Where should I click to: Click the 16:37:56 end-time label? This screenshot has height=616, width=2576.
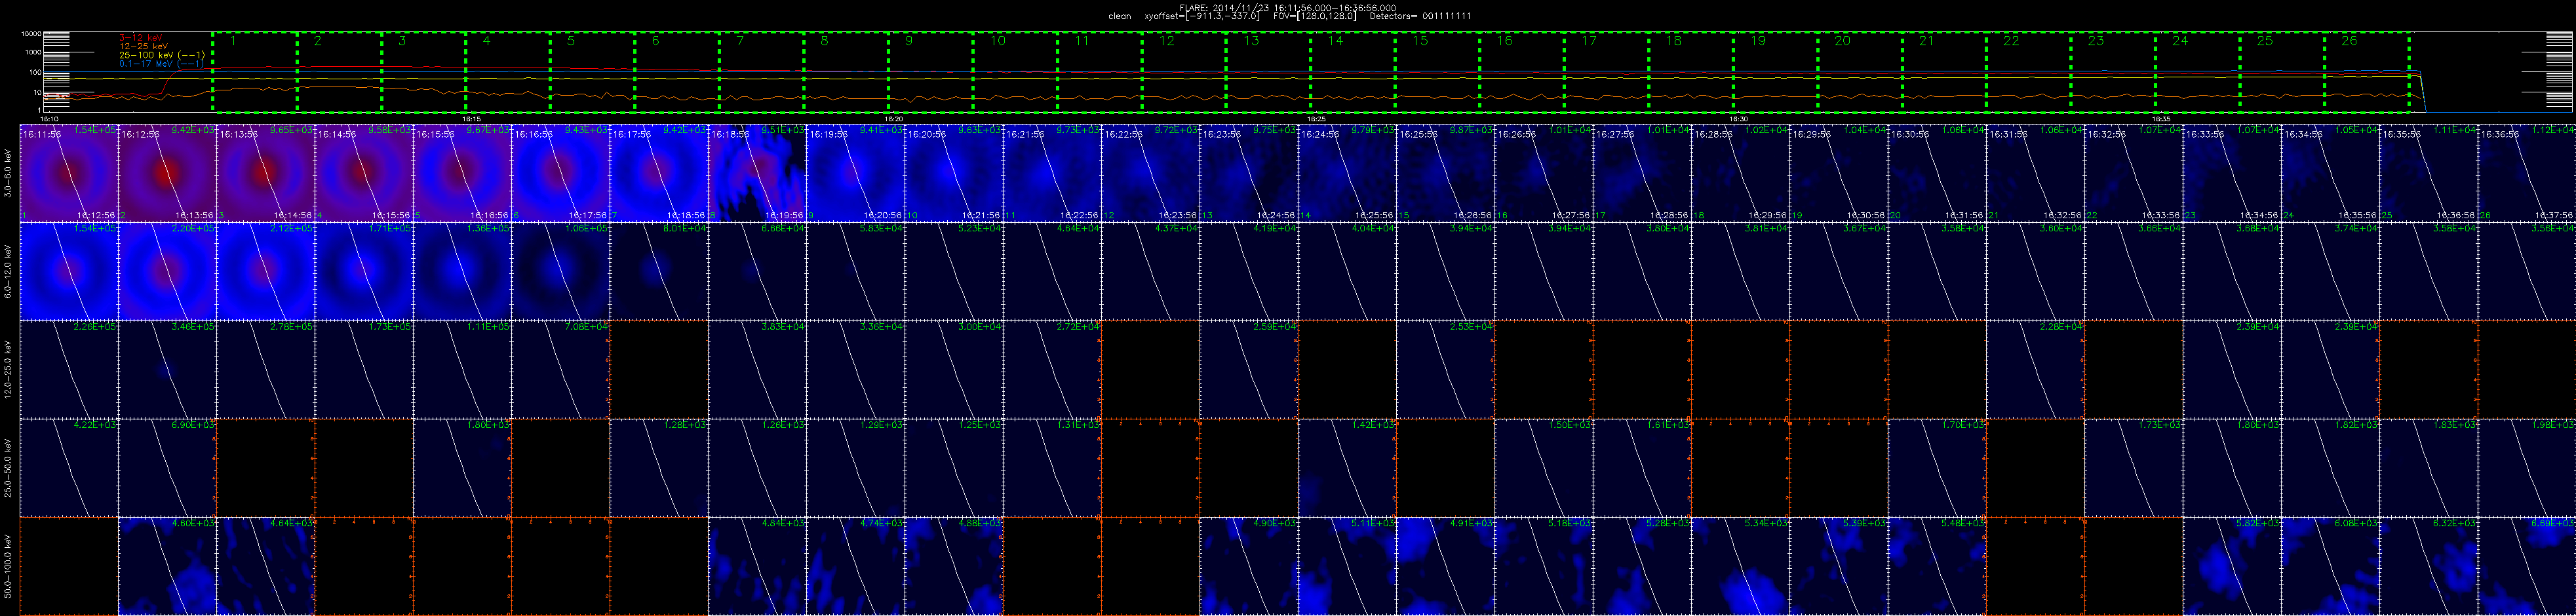(2553, 215)
